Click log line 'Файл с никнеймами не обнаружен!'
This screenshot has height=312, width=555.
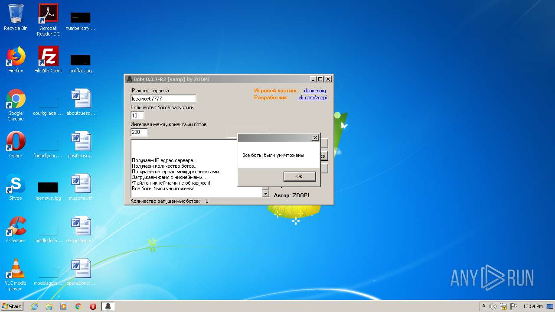click(x=171, y=183)
